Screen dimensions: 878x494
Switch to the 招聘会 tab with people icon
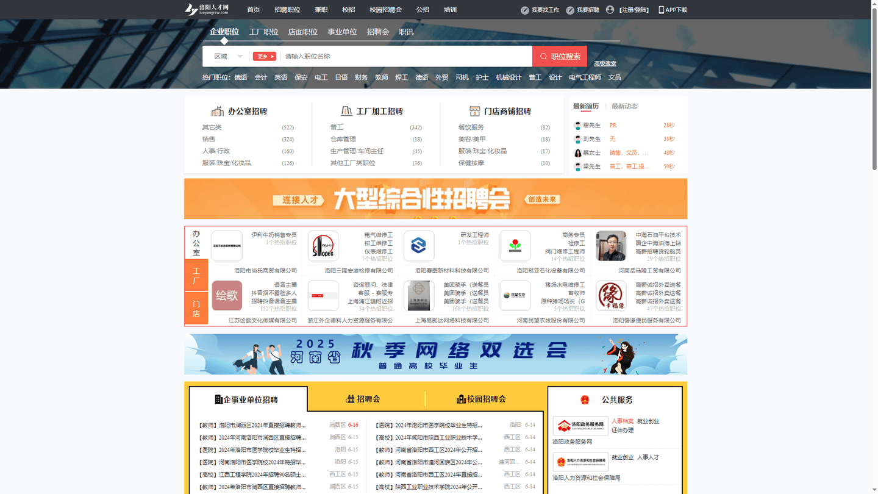363,399
